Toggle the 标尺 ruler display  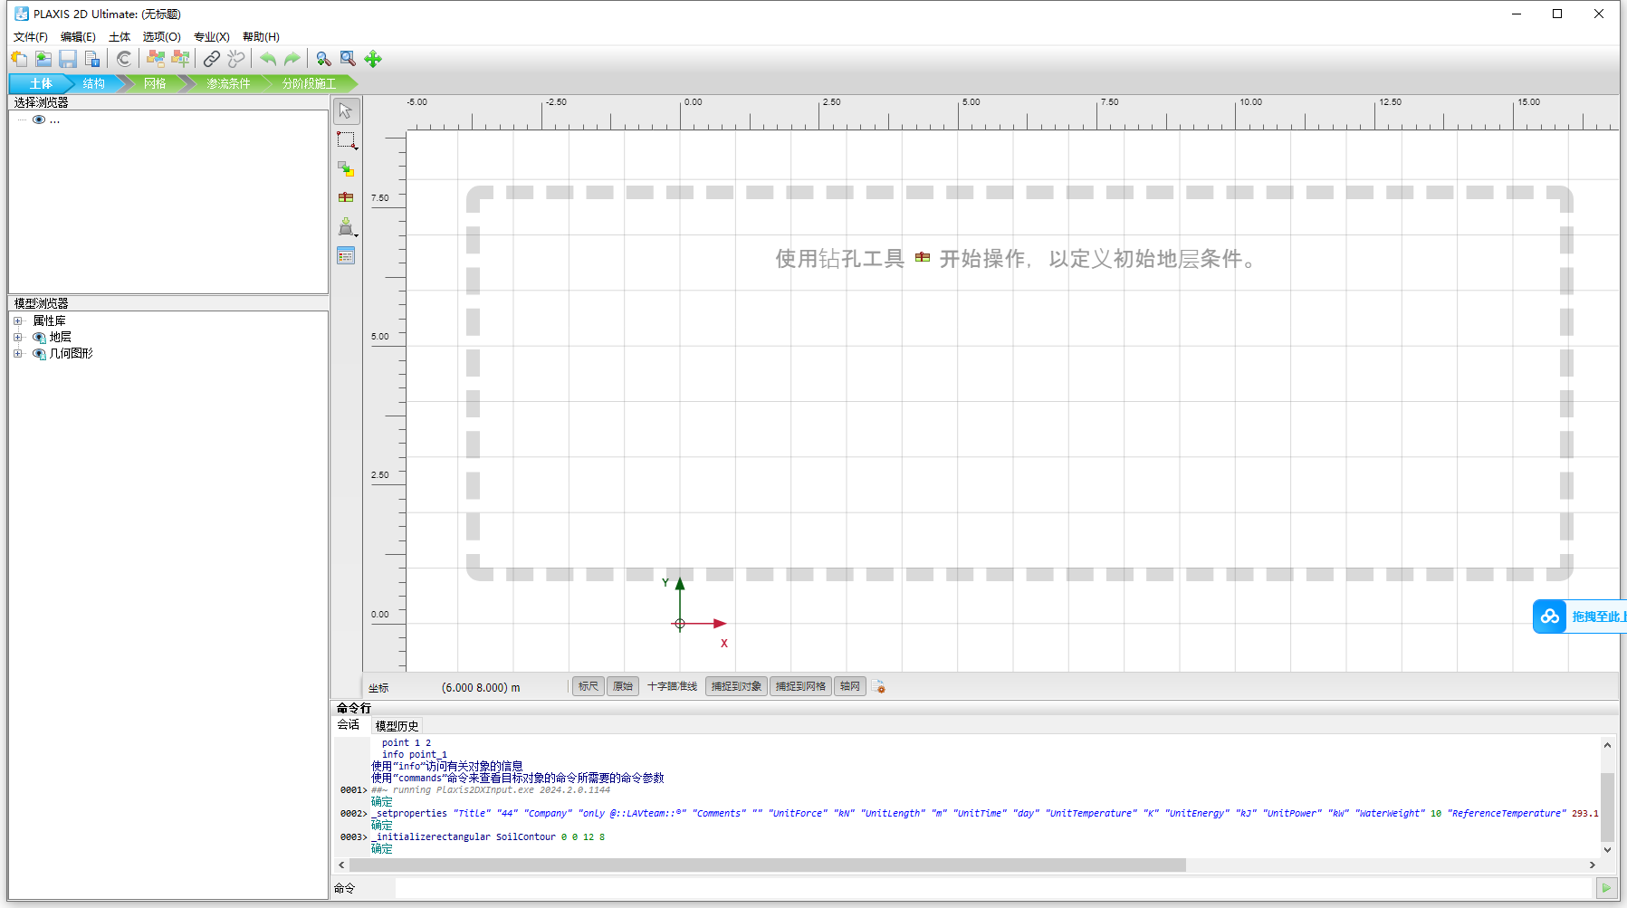[x=588, y=686]
